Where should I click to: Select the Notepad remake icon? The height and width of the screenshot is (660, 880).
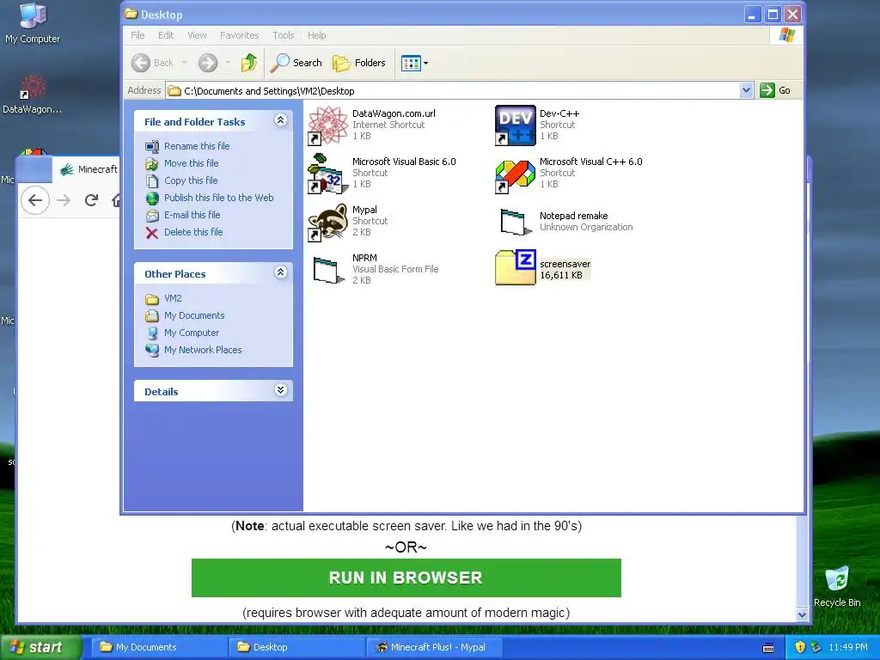pyautogui.click(x=516, y=223)
